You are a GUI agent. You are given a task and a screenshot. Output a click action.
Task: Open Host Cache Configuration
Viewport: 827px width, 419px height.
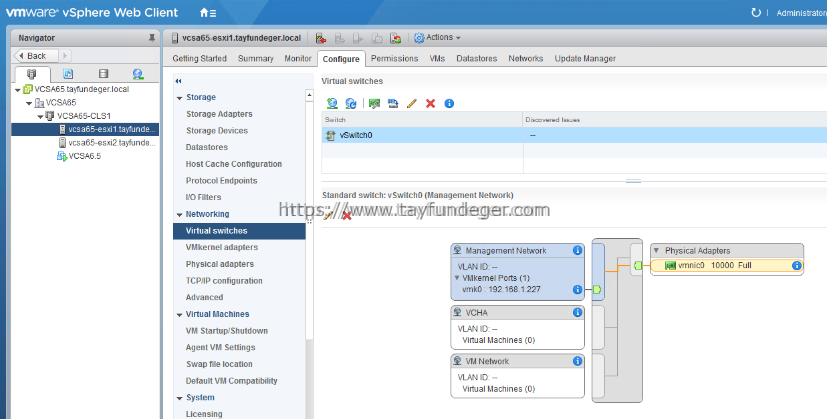pyautogui.click(x=234, y=164)
